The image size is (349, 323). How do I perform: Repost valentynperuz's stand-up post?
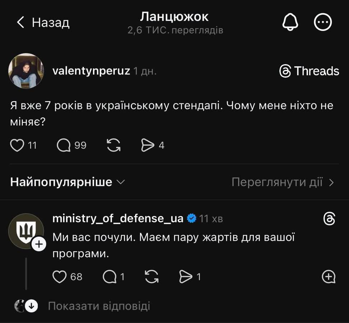click(x=114, y=145)
